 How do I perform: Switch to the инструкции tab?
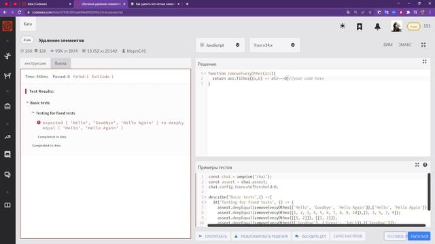tap(35, 63)
